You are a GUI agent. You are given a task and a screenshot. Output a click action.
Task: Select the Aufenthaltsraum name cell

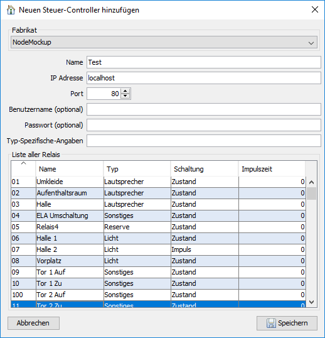click(x=70, y=193)
